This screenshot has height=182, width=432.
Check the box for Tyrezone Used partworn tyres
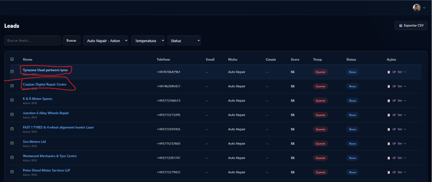click(12, 72)
